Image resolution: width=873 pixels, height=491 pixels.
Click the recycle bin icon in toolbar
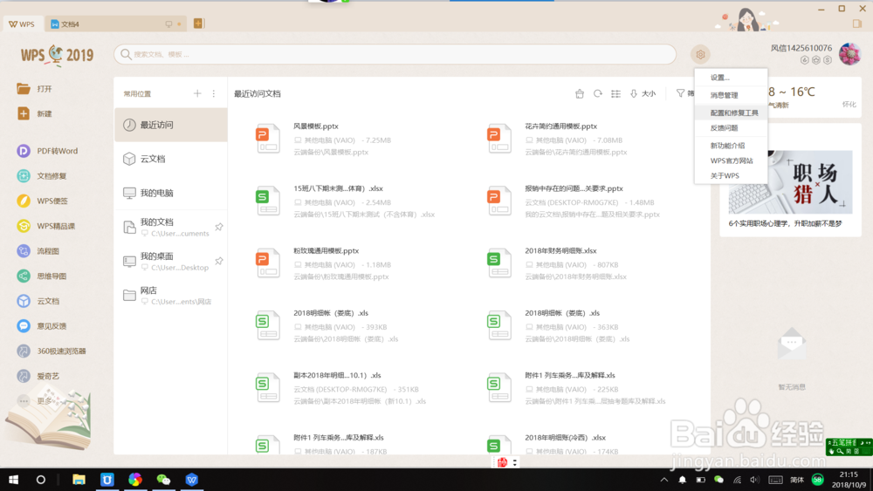pyautogui.click(x=580, y=93)
